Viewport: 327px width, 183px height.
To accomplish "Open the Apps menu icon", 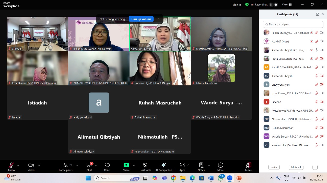I will coord(182,167).
